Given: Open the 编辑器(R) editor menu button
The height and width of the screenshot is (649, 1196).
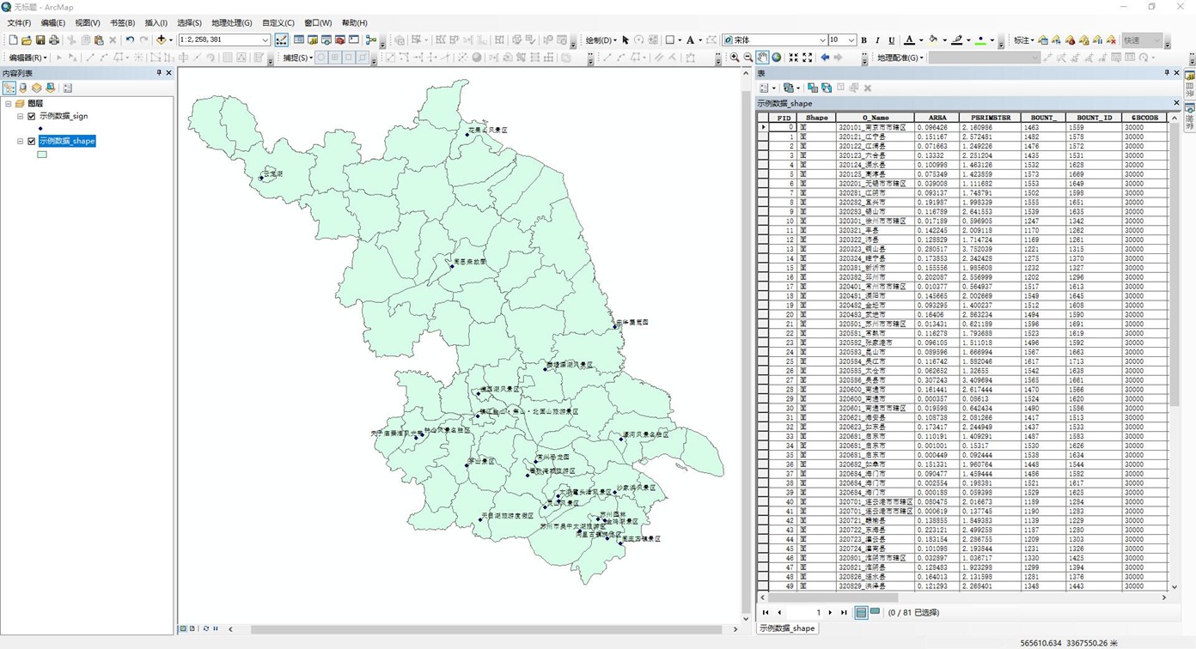Looking at the screenshot, I should (27, 58).
